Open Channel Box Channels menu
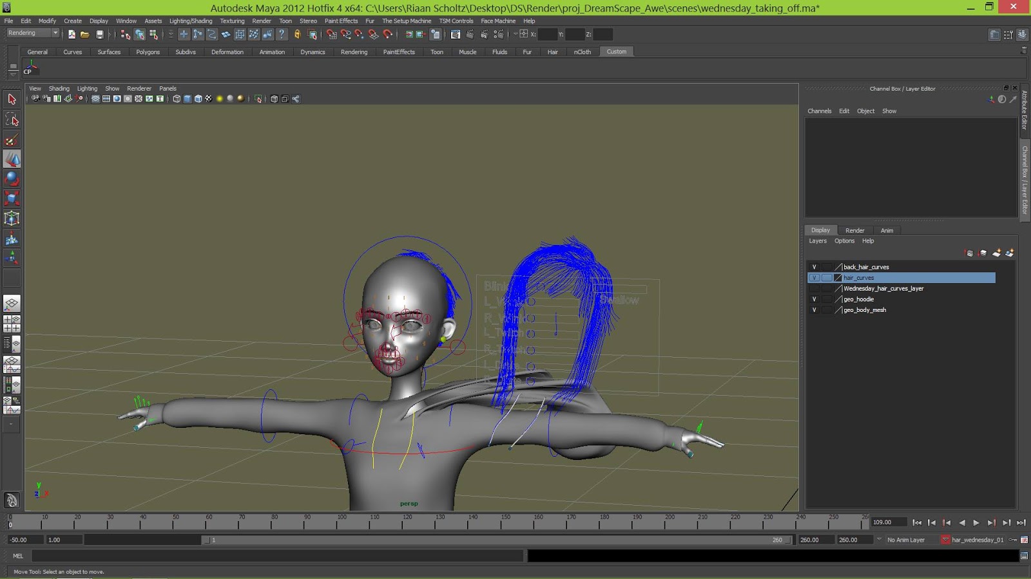 820,111
